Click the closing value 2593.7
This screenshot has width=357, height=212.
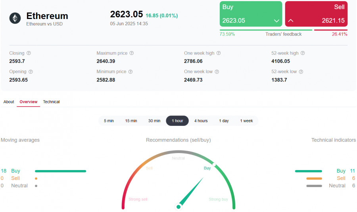[17, 61]
